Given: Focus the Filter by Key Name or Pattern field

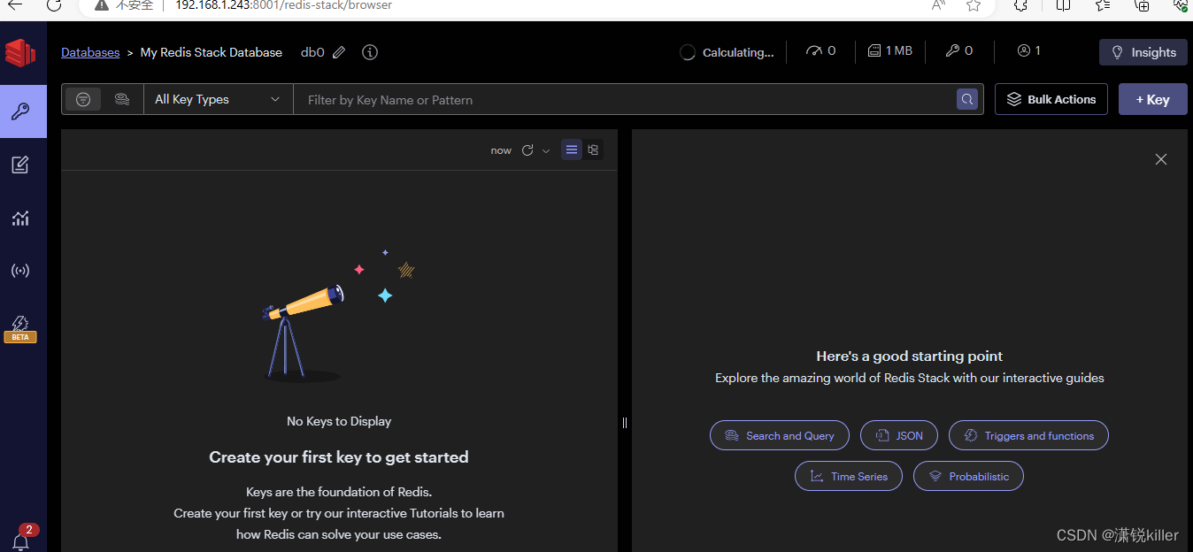Looking at the screenshot, I should pyautogui.click(x=624, y=99).
